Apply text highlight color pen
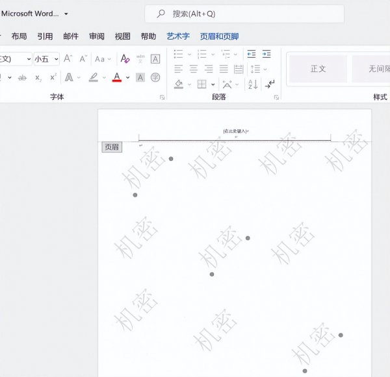Image resolution: width=390 pixels, height=377 pixels. [x=94, y=77]
